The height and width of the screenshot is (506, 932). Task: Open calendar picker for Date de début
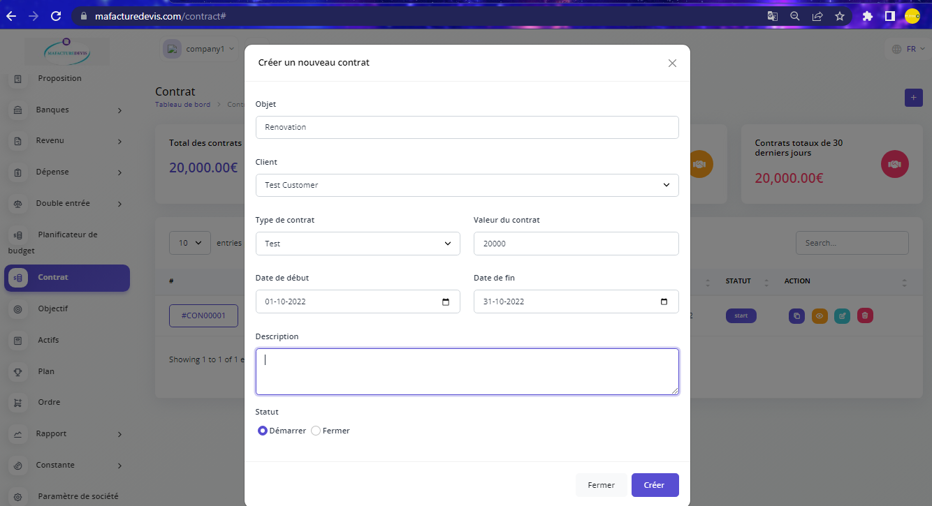pyautogui.click(x=446, y=302)
